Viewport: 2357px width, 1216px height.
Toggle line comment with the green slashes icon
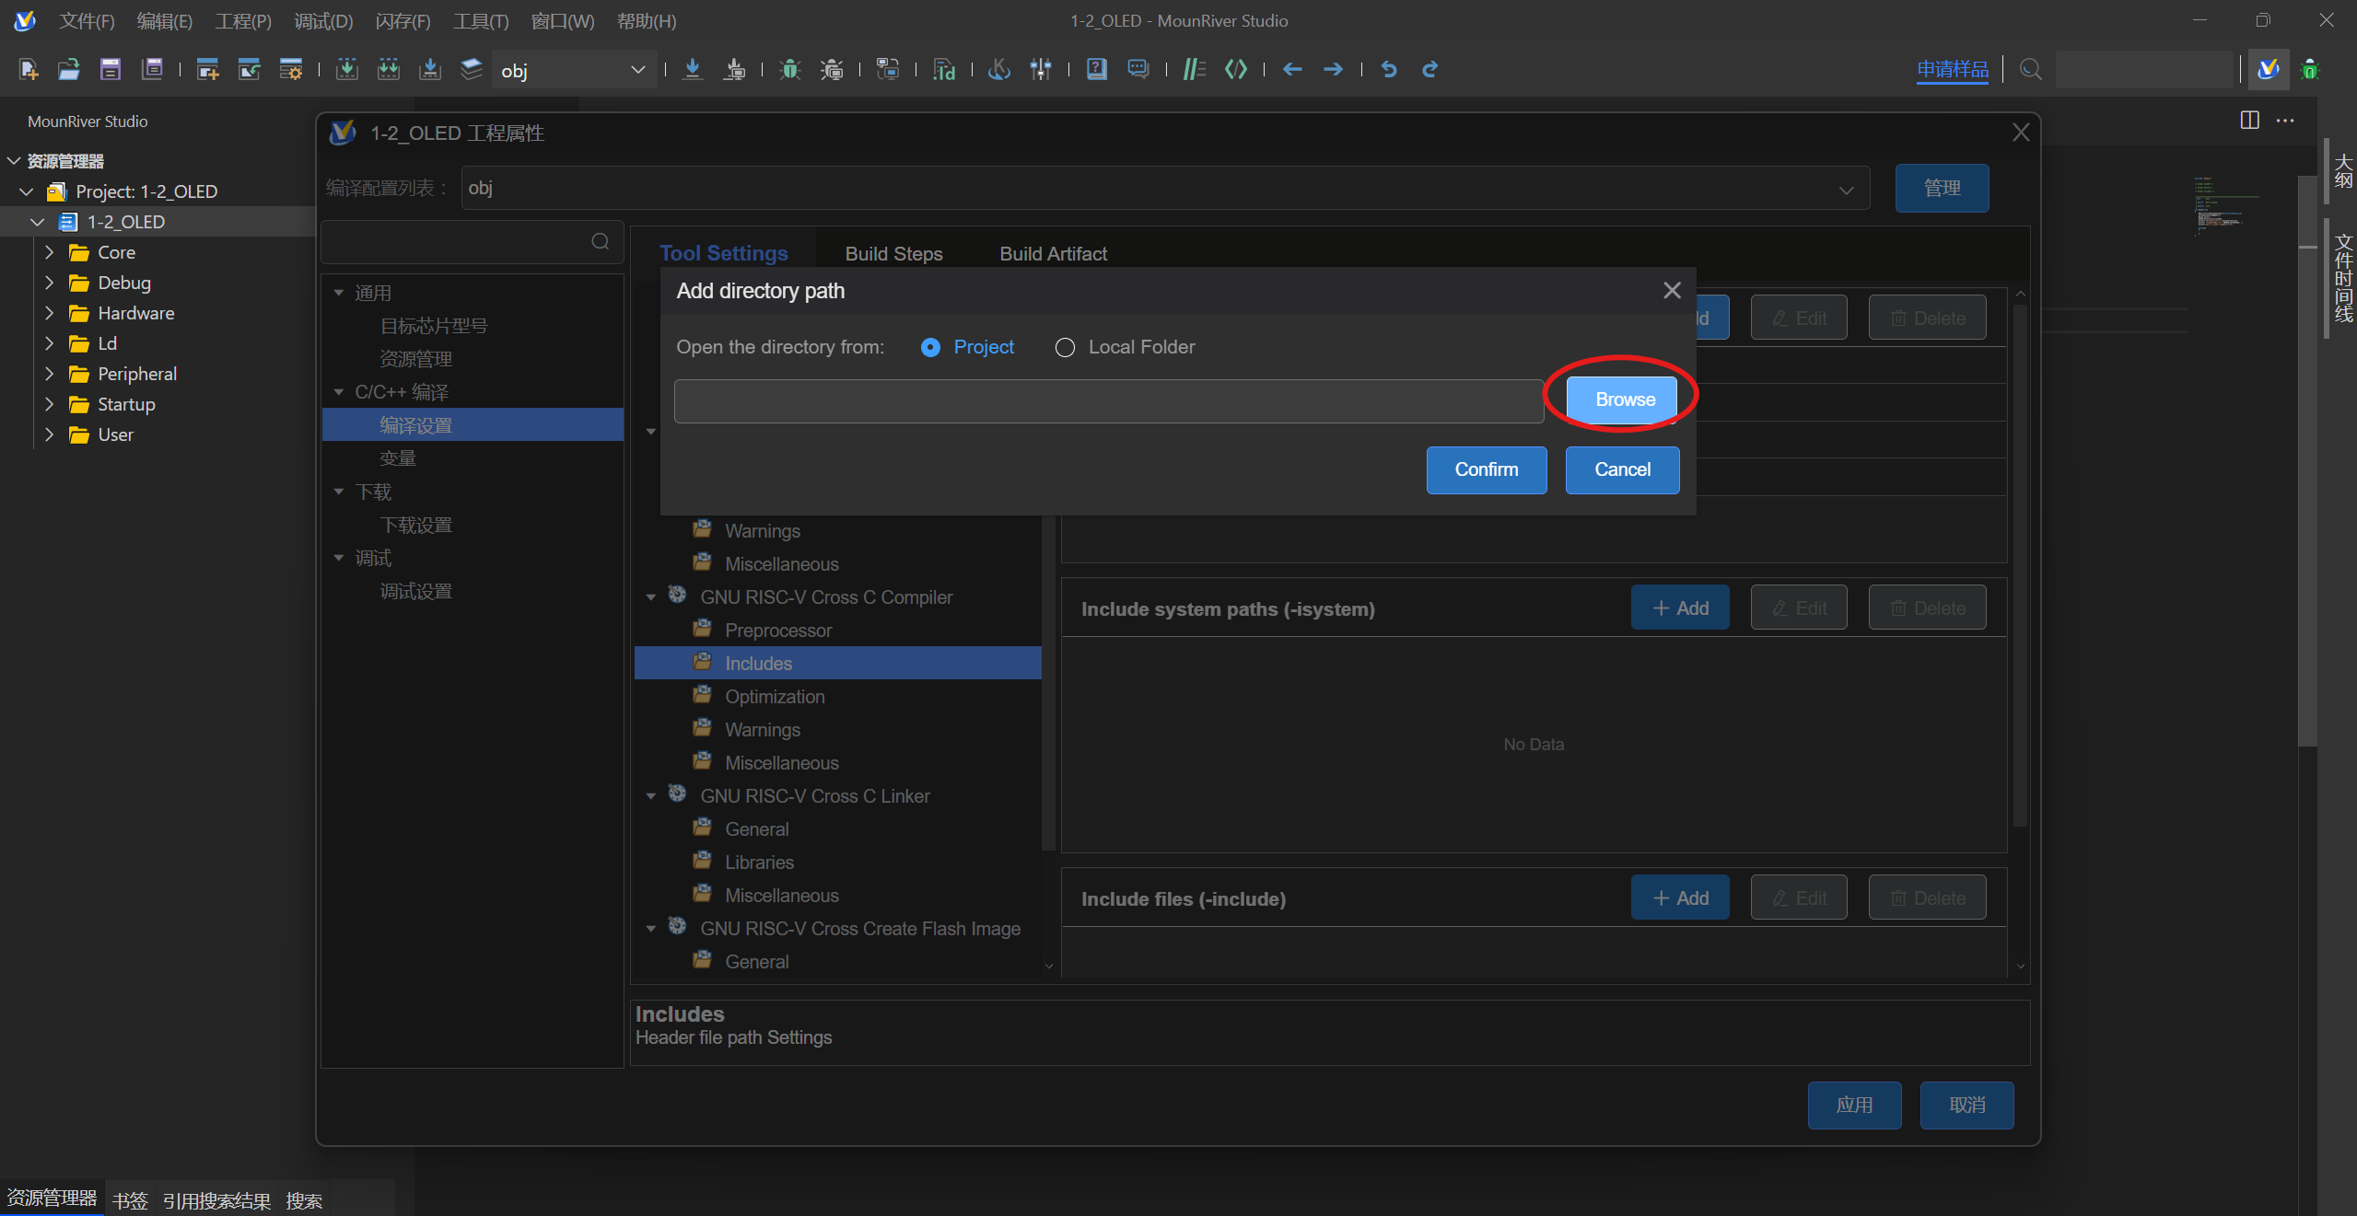(x=1195, y=69)
